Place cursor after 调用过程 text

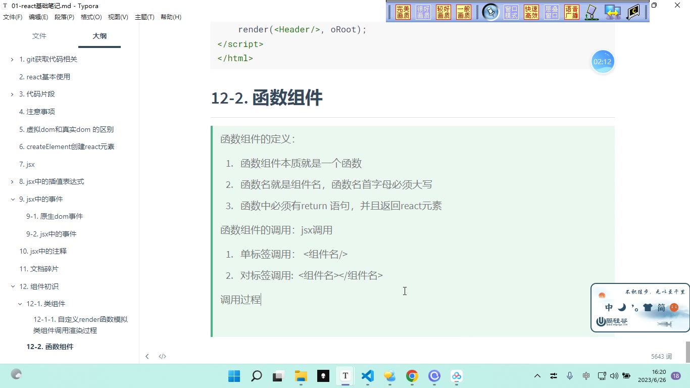coord(261,300)
